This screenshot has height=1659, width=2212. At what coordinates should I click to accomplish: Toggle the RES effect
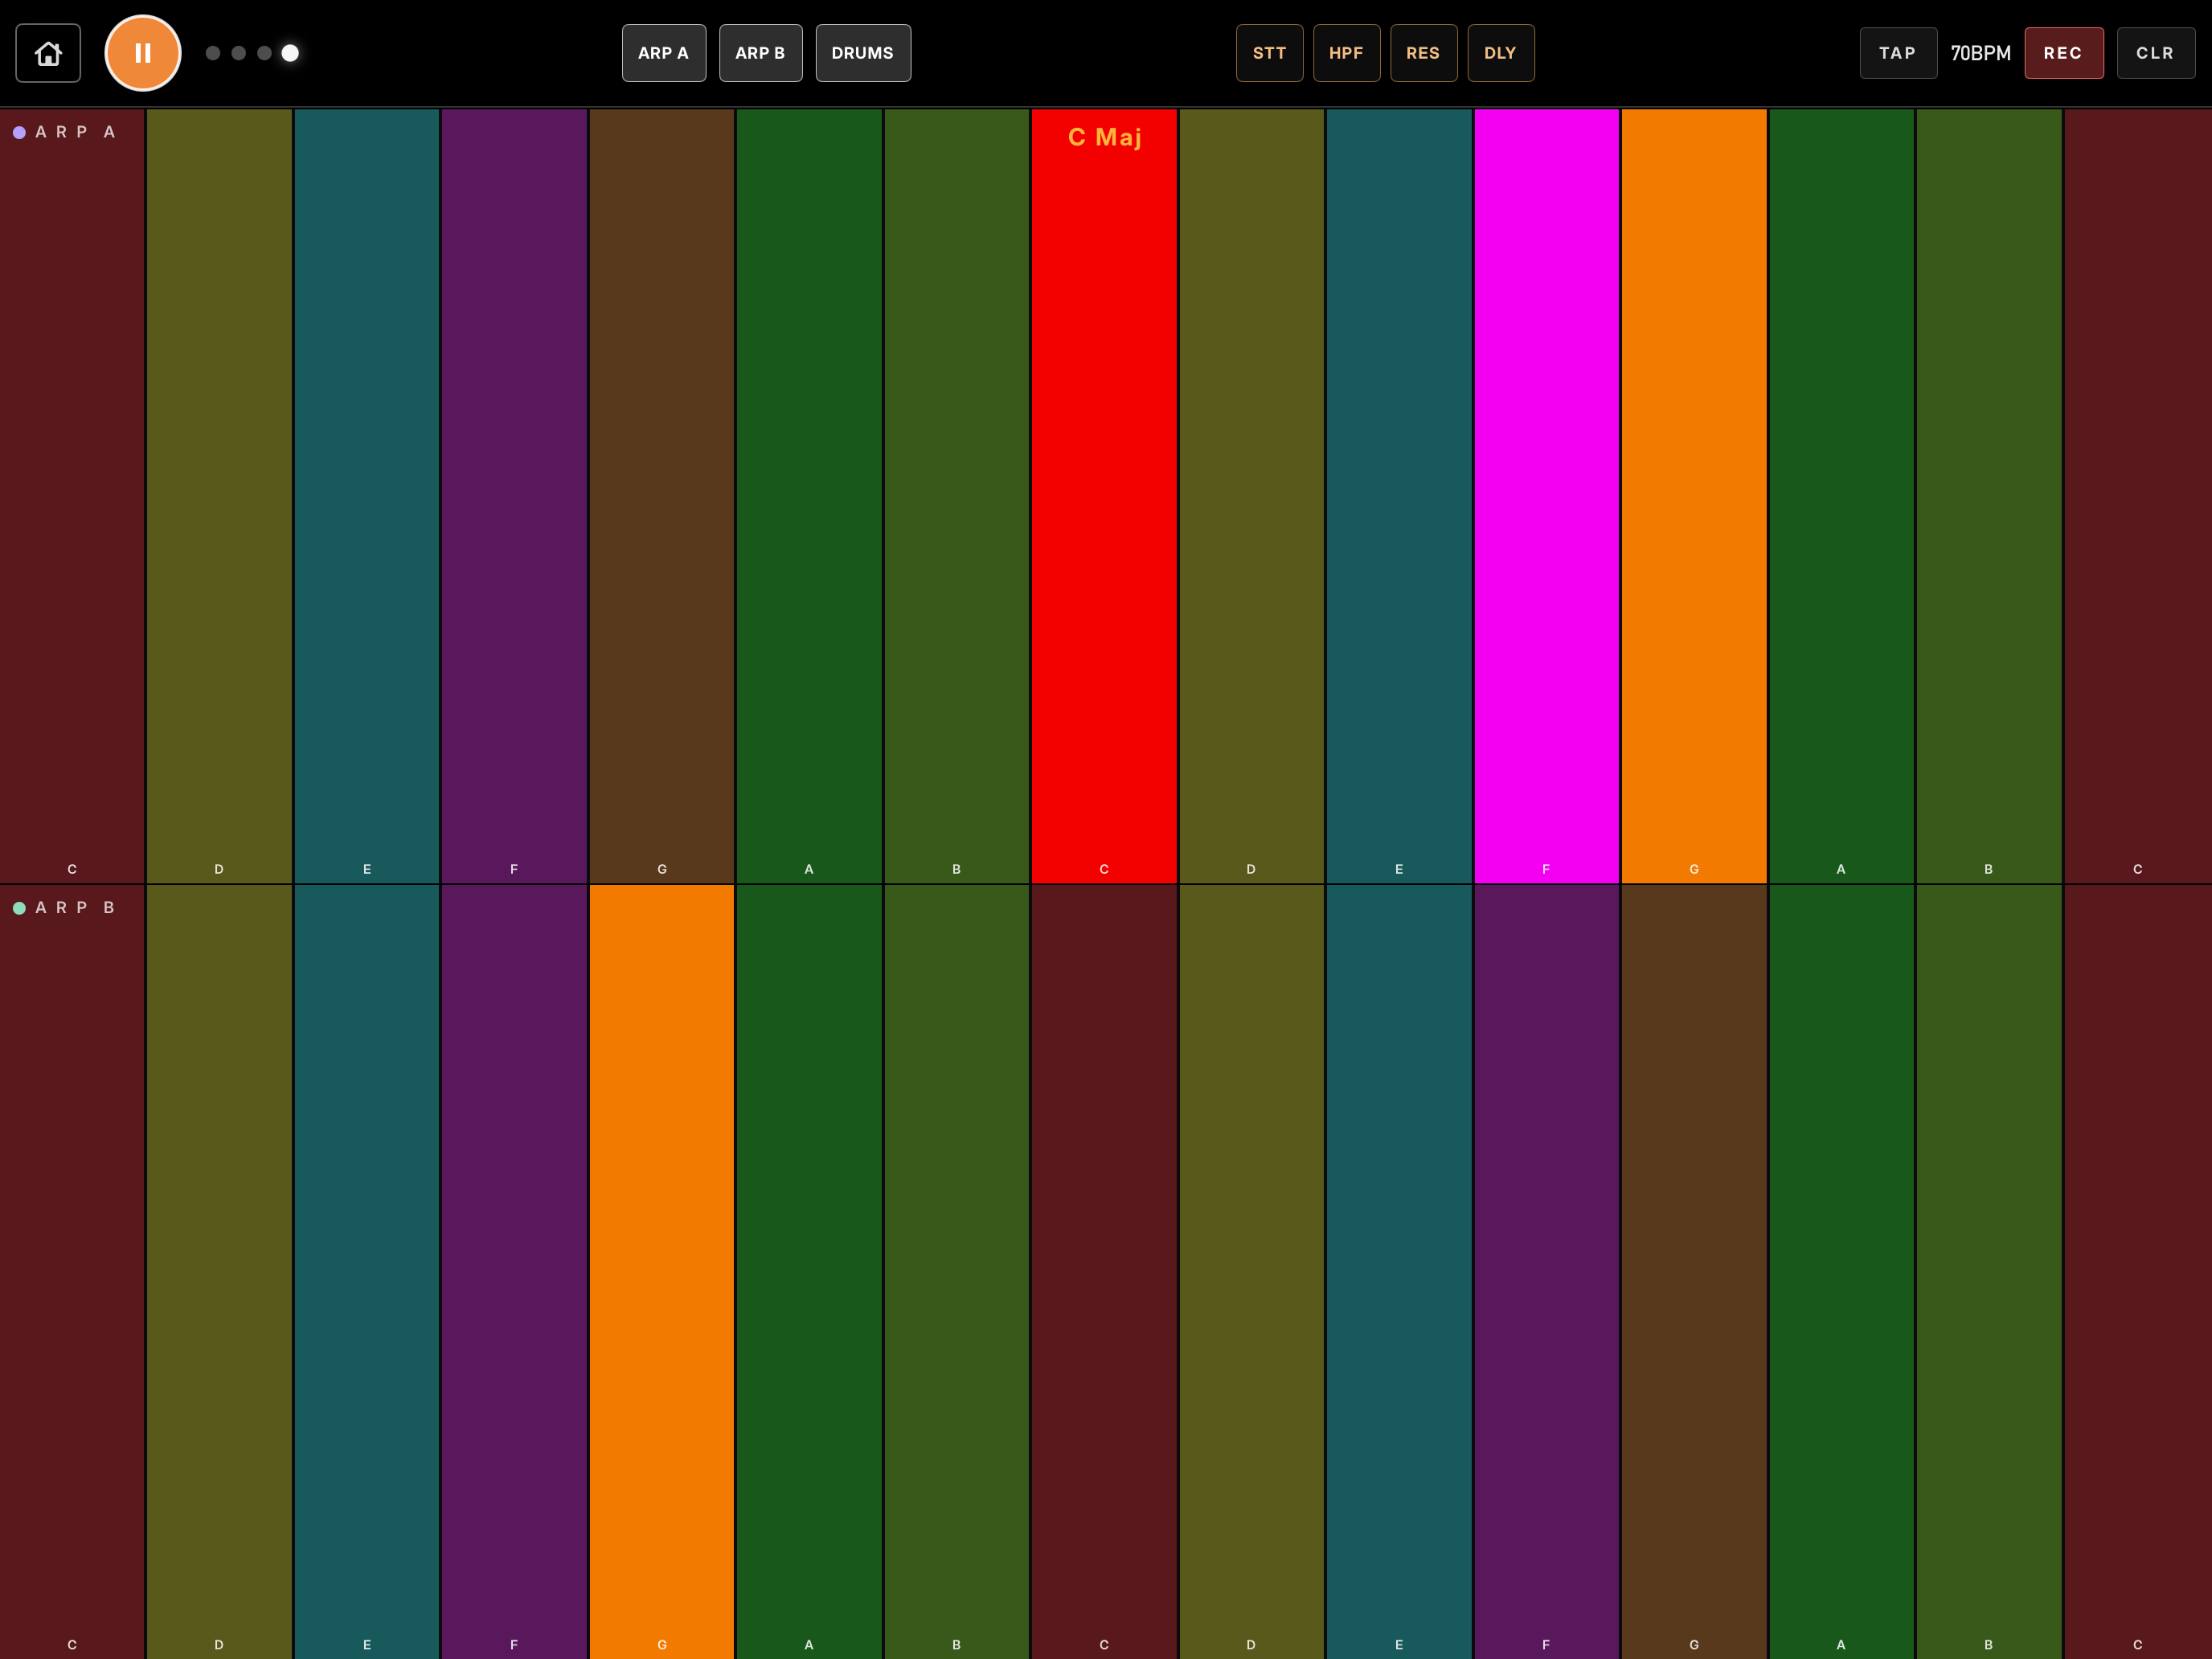(1423, 53)
